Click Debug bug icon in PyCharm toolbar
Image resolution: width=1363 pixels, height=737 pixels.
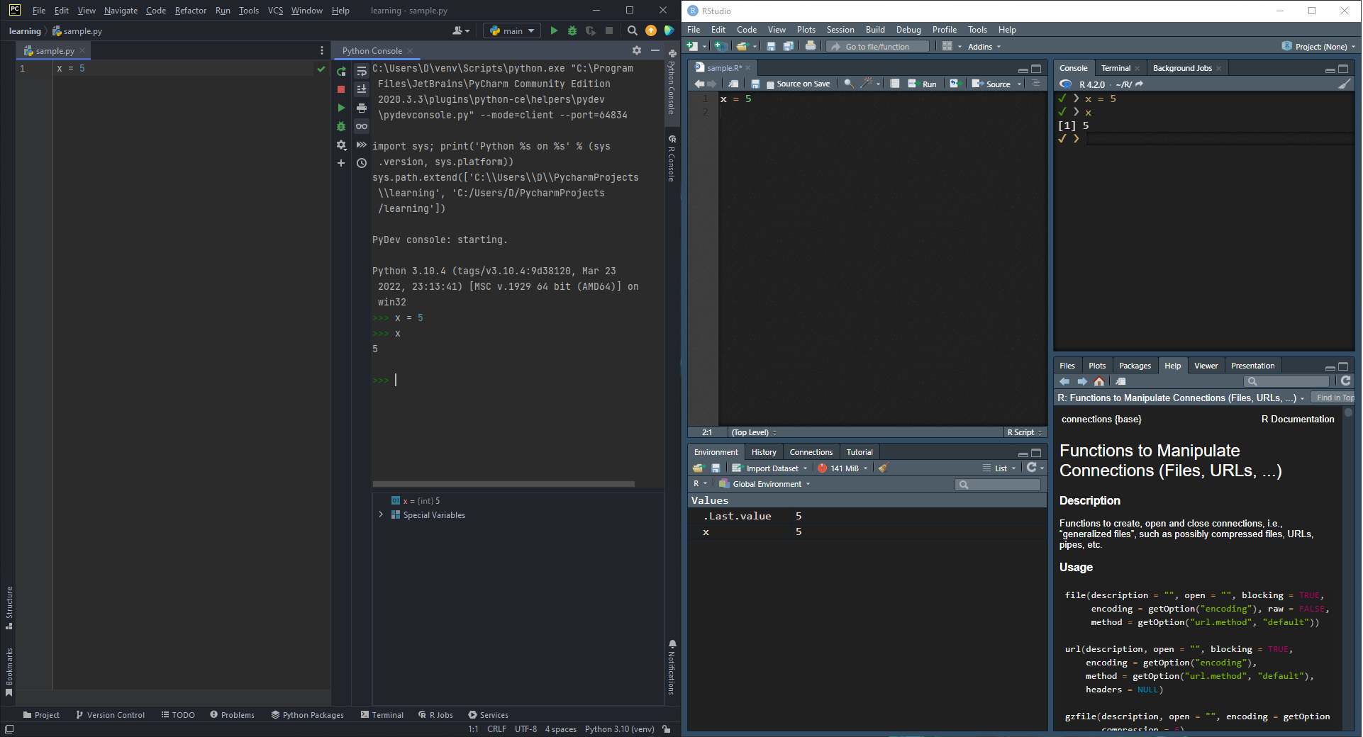[x=572, y=30]
